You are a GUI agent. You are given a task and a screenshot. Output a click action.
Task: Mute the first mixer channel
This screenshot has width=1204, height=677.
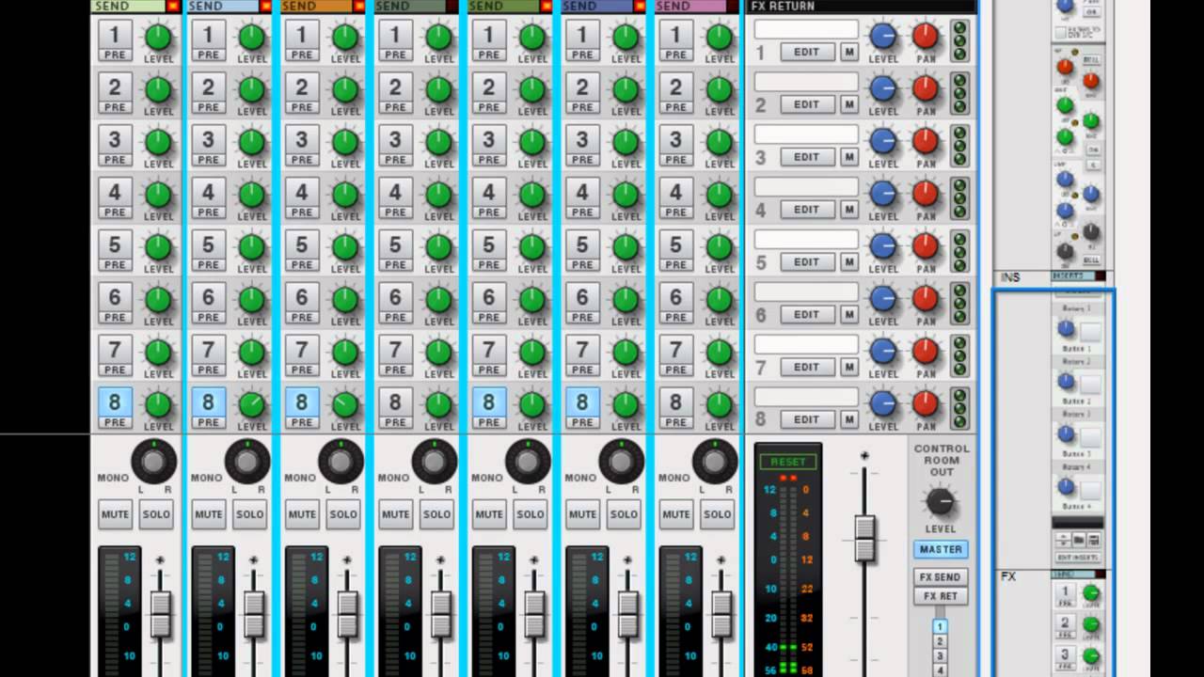tap(115, 514)
